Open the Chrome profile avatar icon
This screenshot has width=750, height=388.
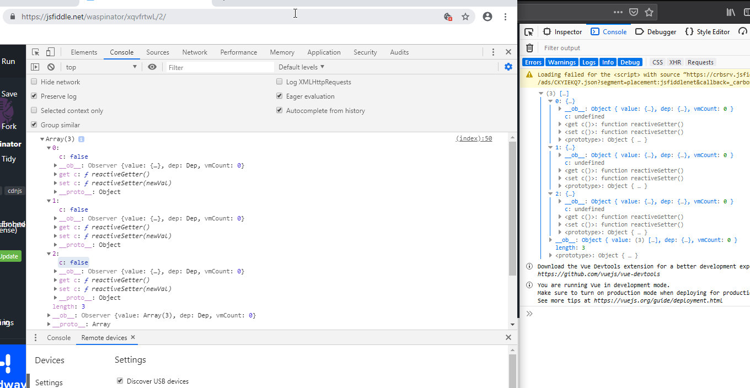[x=488, y=17]
